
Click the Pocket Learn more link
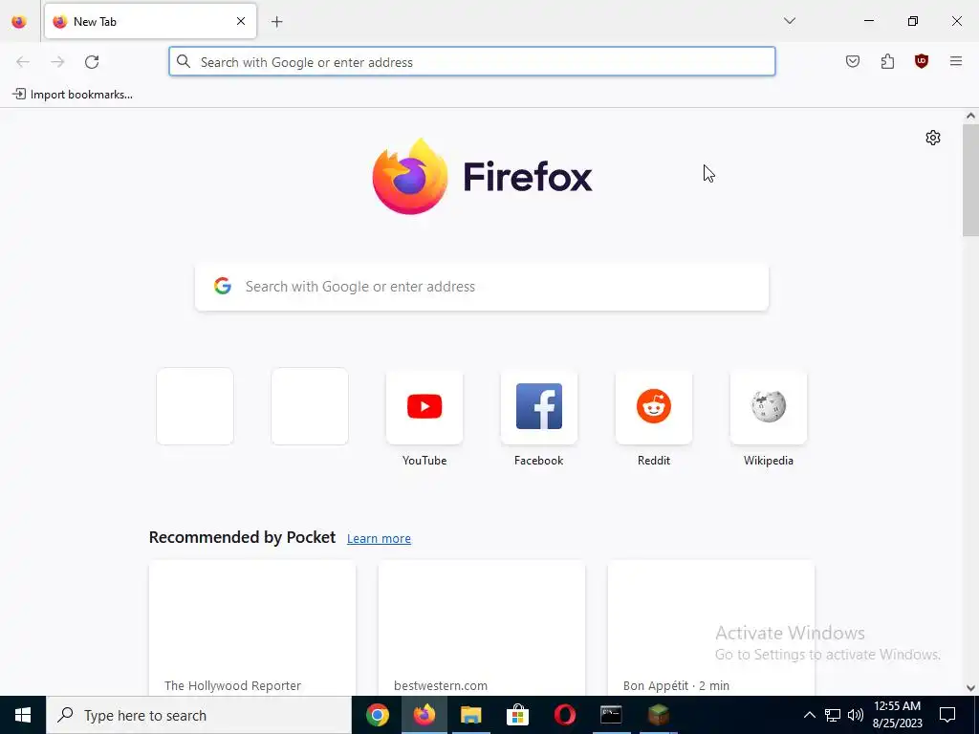click(x=379, y=539)
